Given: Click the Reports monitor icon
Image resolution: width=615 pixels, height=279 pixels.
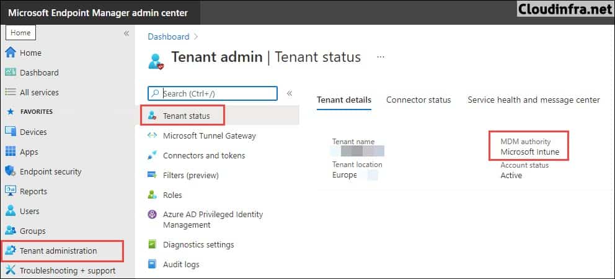Looking at the screenshot, I should click(11, 191).
